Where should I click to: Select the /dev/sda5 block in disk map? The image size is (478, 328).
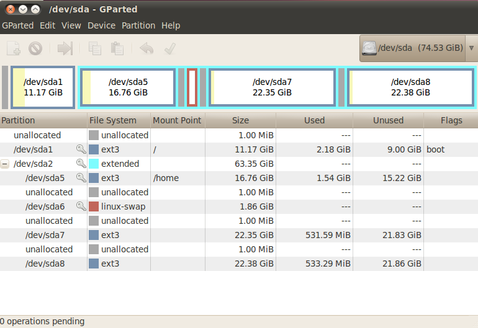(x=128, y=87)
